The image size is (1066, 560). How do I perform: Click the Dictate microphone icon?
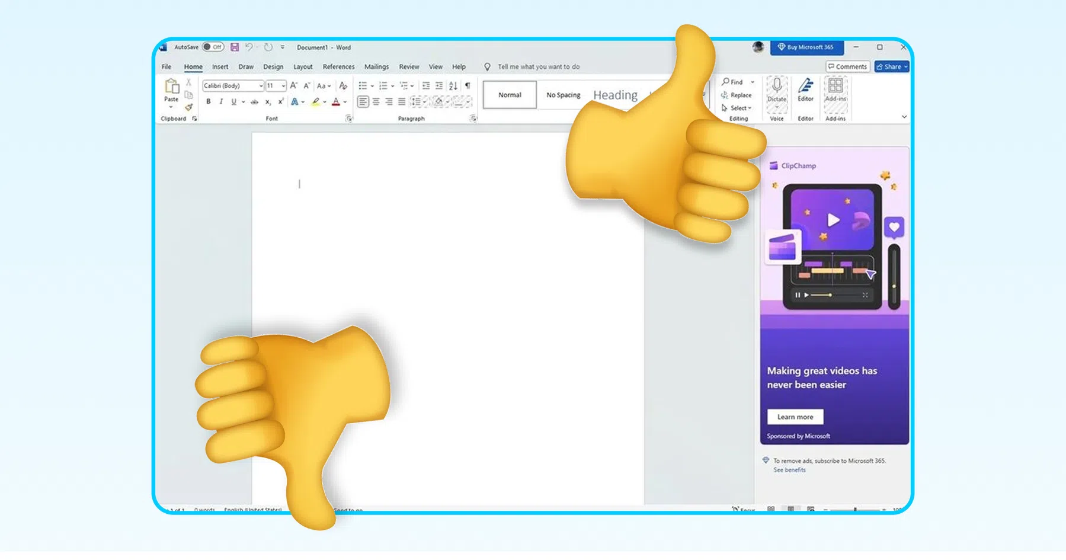(777, 86)
